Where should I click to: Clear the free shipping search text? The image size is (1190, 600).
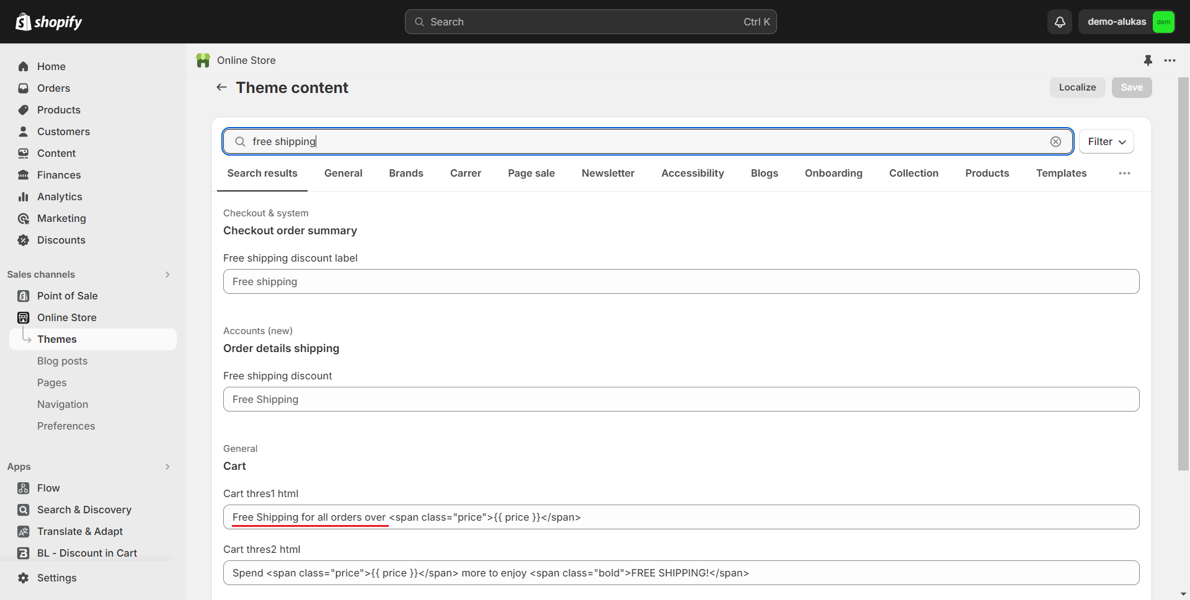click(1055, 142)
